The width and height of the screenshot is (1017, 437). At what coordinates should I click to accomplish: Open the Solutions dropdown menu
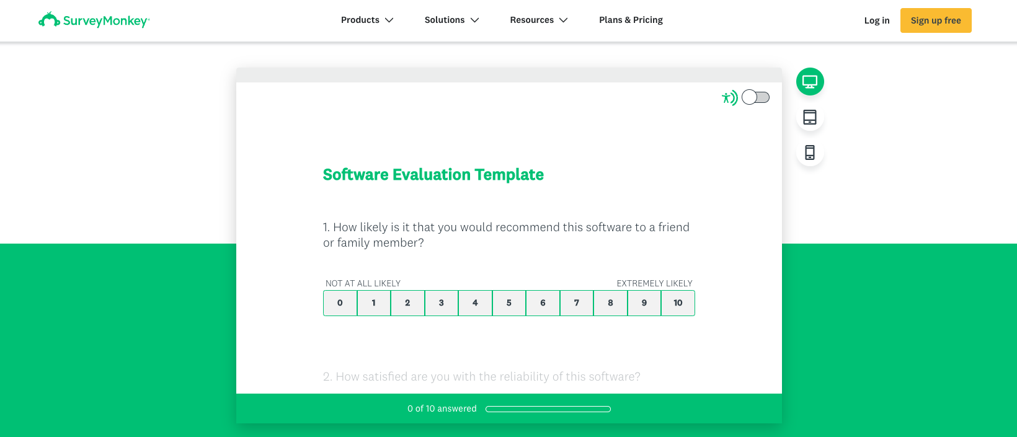[x=451, y=20]
